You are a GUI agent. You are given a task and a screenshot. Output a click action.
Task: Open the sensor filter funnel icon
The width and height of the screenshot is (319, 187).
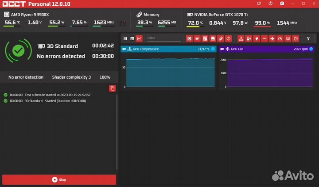(x=308, y=38)
